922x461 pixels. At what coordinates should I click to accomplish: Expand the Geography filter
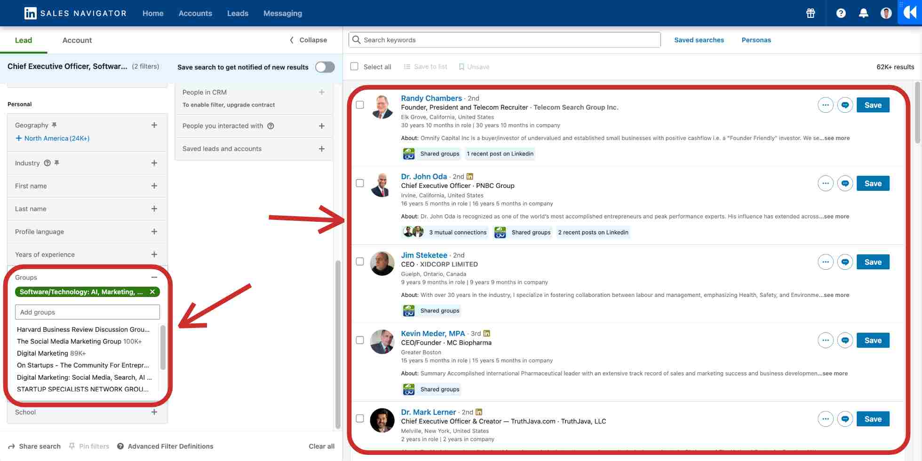154,125
